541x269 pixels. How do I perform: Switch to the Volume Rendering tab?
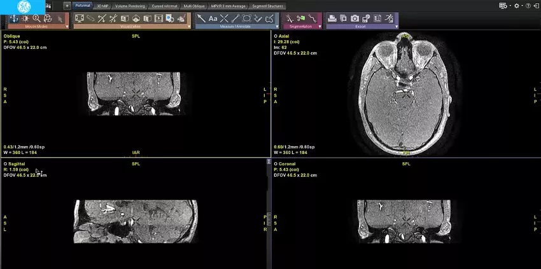[130, 6]
